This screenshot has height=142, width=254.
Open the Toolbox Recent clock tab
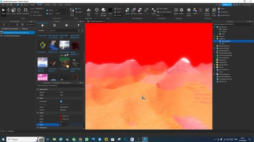67,25
